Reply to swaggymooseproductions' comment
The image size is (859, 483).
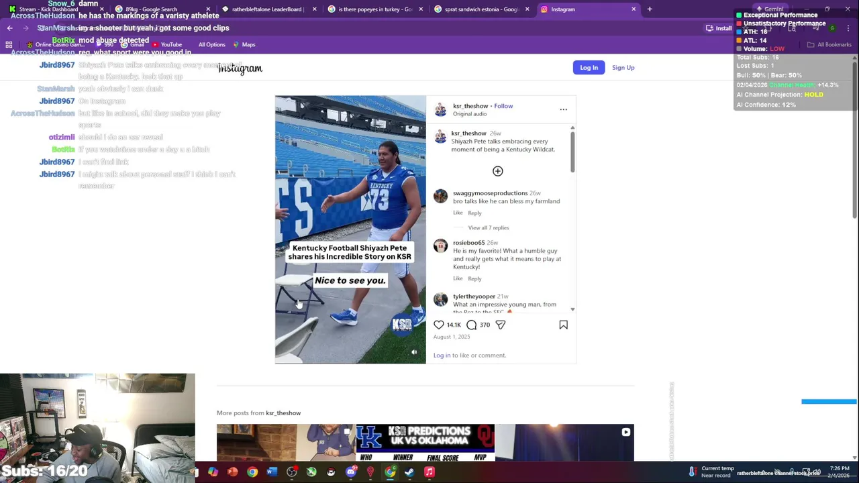(x=474, y=213)
